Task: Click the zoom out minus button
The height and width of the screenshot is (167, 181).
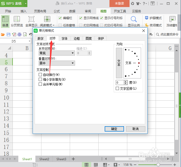Action: pos(135,165)
